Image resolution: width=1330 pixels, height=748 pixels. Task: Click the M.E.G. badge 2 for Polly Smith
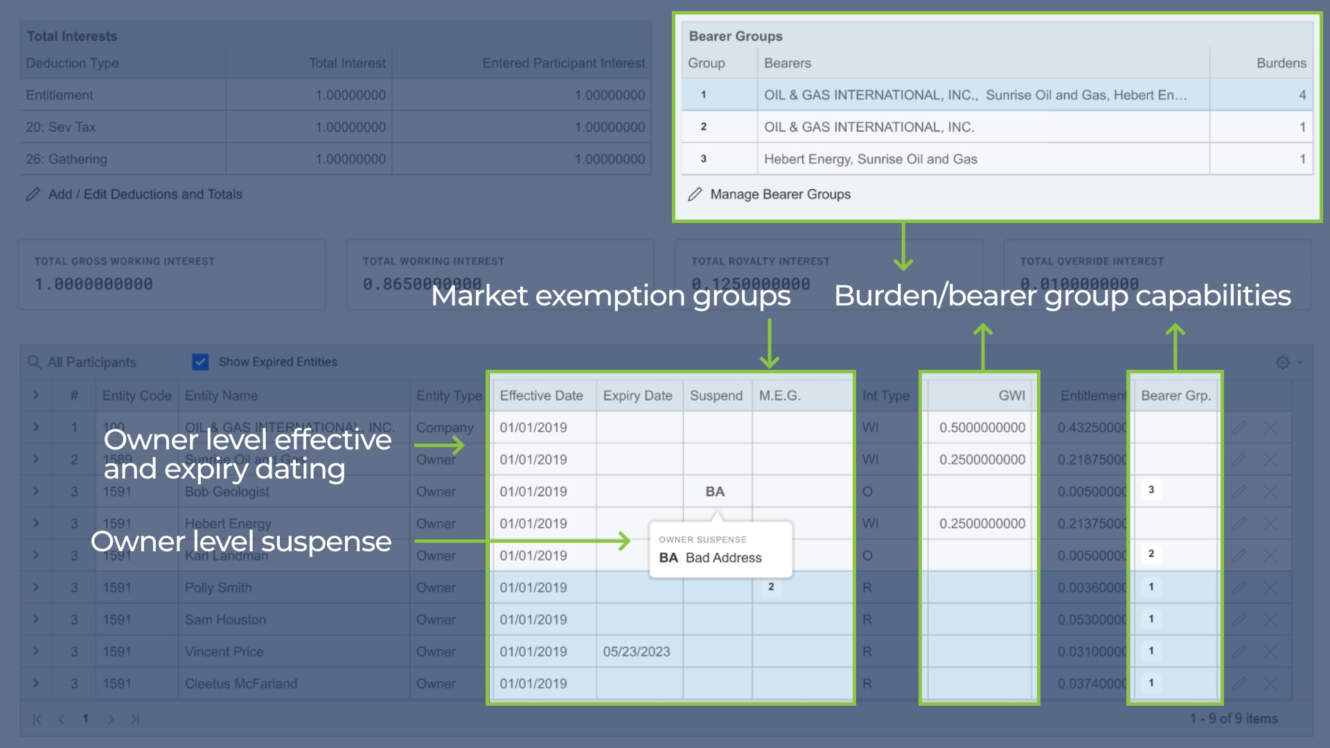(x=771, y=587)
